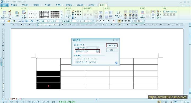Screen dimensions: 191x103
Task: Toggle the 칸 수 column count checkbox
Action: (x=76, y=51)
